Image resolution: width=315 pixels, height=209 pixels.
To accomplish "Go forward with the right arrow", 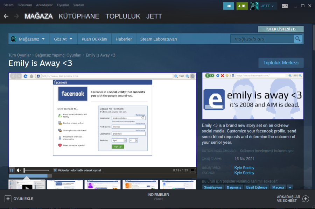I will point(17,16).
